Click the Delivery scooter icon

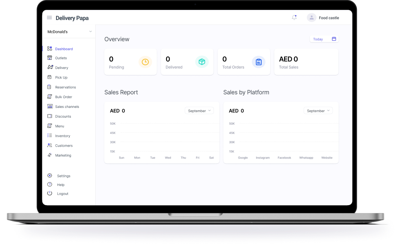(x=50, y=67)
